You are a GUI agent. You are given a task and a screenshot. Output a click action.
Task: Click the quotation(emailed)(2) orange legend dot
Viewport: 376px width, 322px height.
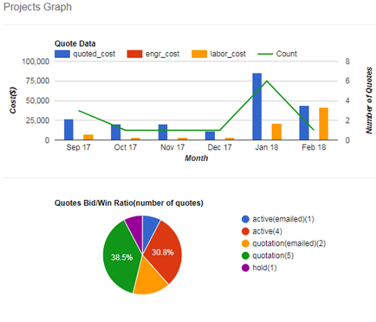click(x=246, y=244)
